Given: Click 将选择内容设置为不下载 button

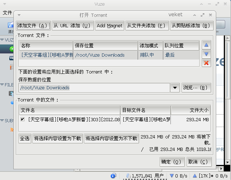Looking at the screenshot, I should click(x=111, y=138).
